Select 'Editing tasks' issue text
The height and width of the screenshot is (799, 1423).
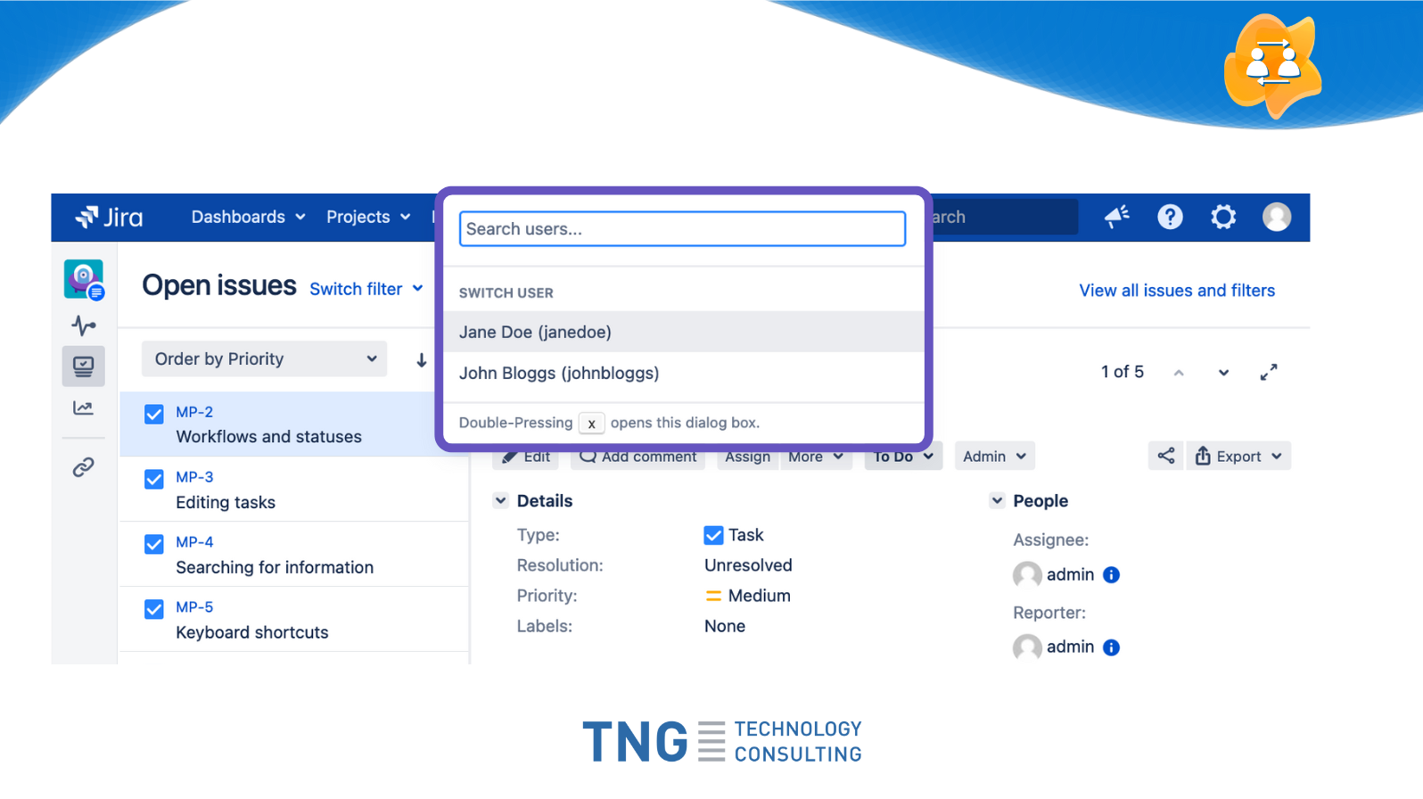226,502
